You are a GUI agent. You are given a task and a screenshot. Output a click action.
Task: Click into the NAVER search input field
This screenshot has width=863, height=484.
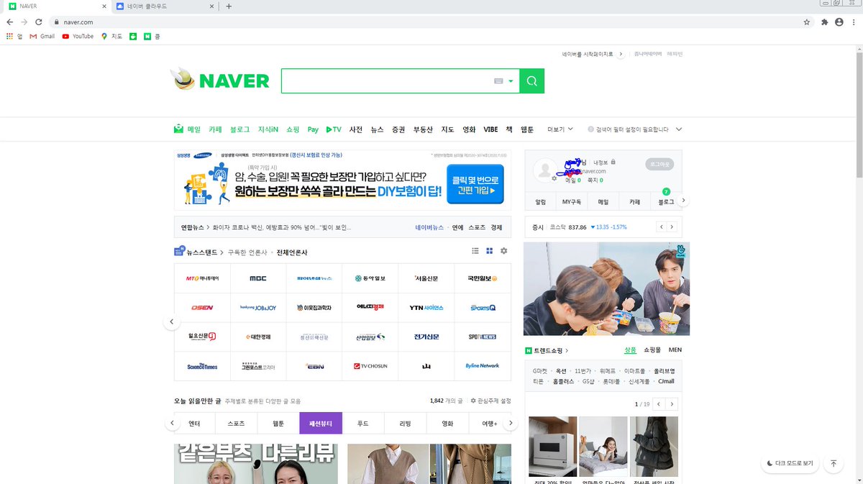[x=387, y=81]
